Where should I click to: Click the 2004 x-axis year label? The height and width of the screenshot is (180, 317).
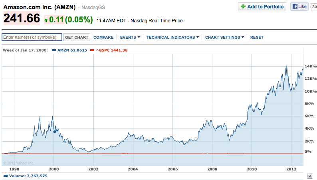pyautogui.click(x=133, y=169)
